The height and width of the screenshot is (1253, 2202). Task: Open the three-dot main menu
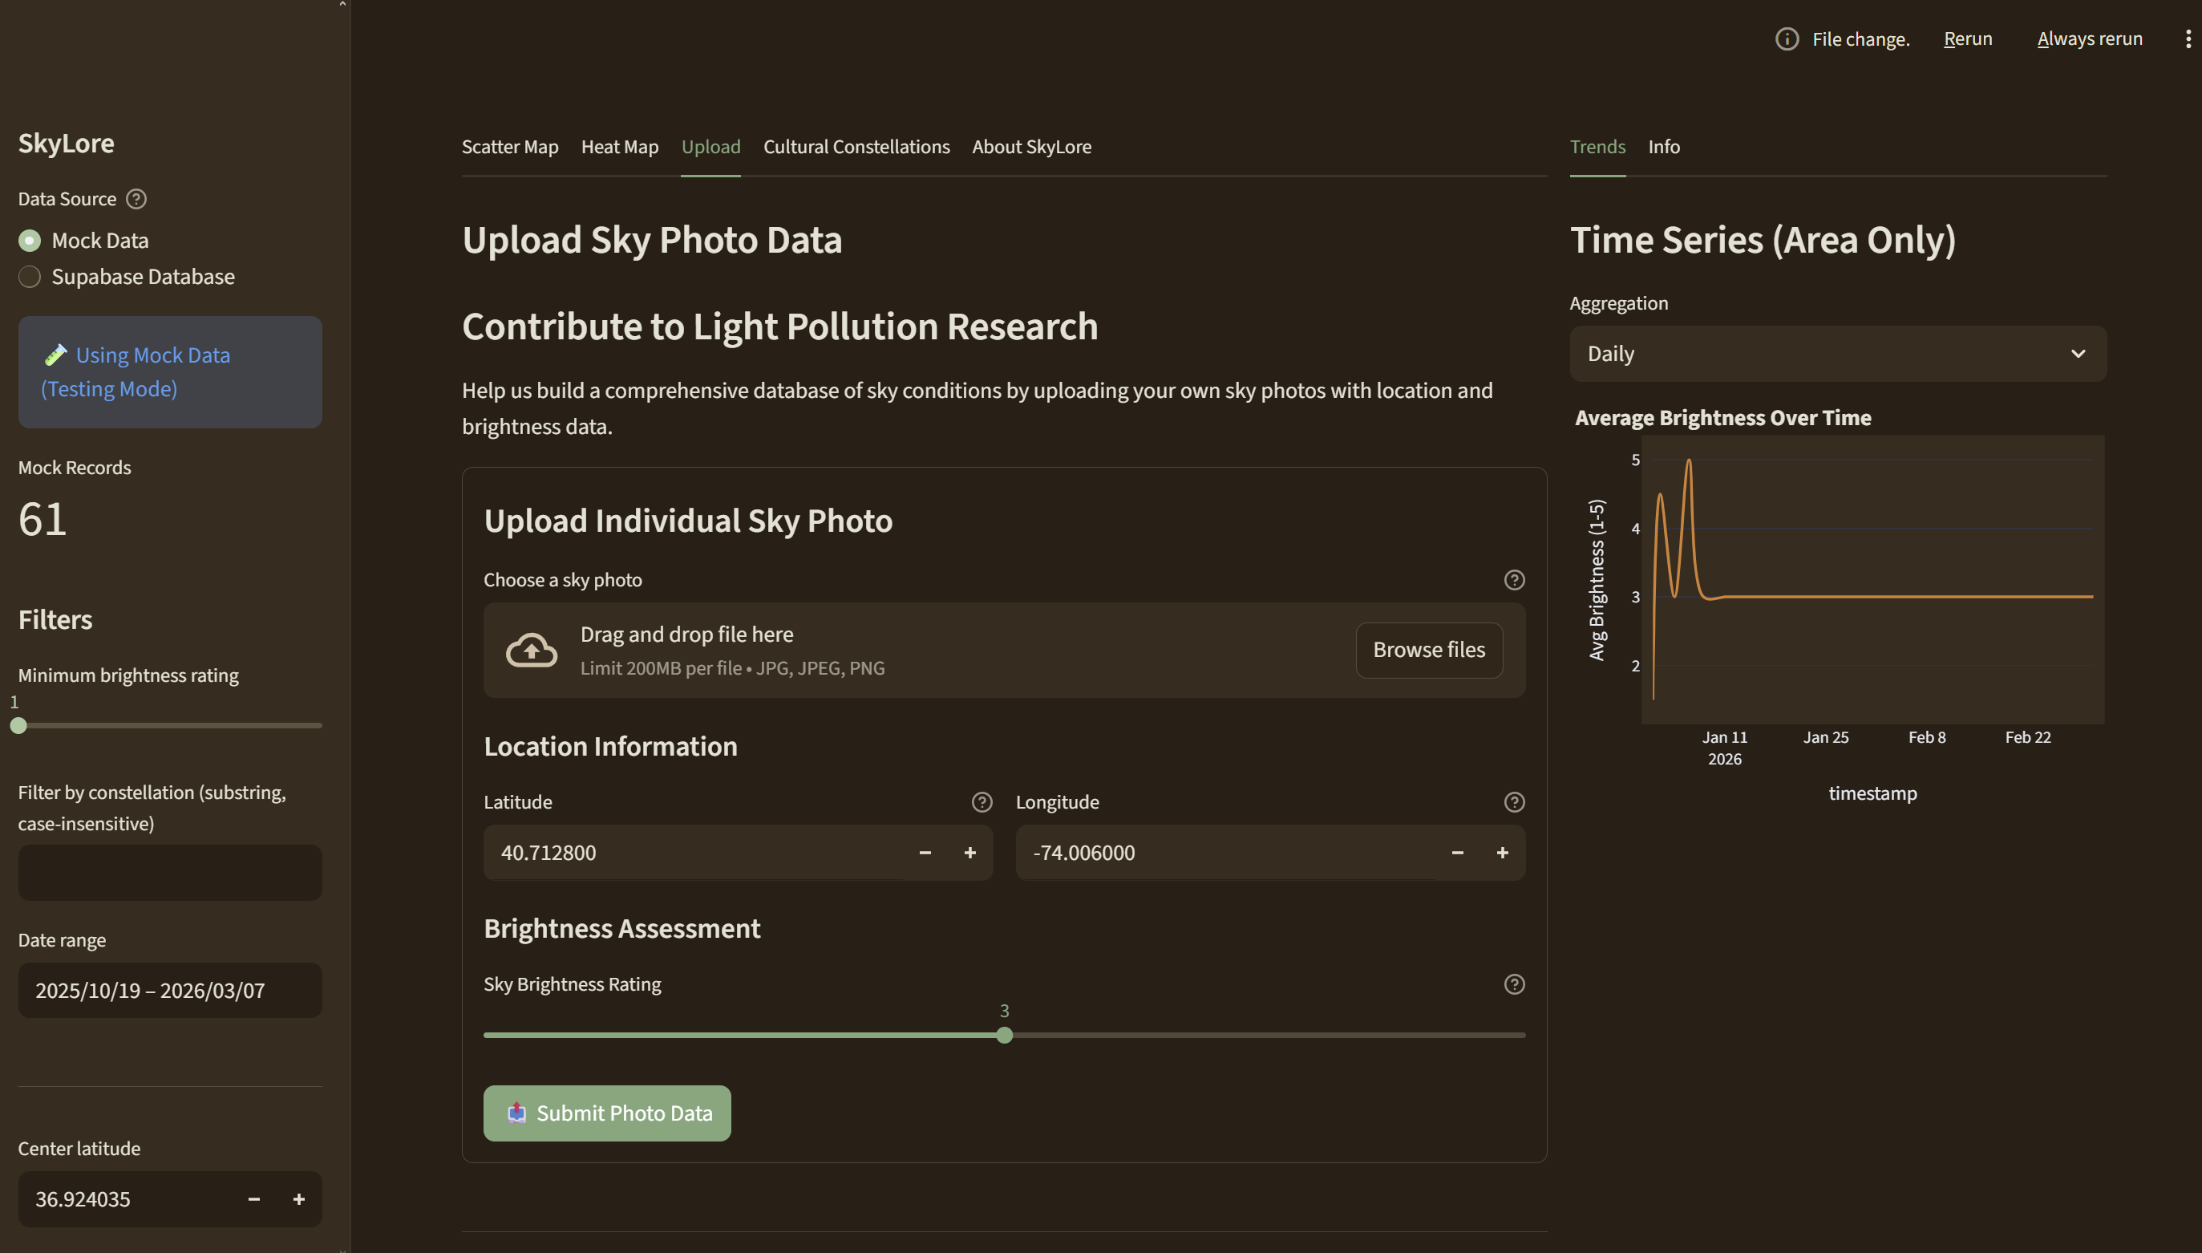[x=2188, y=39]
